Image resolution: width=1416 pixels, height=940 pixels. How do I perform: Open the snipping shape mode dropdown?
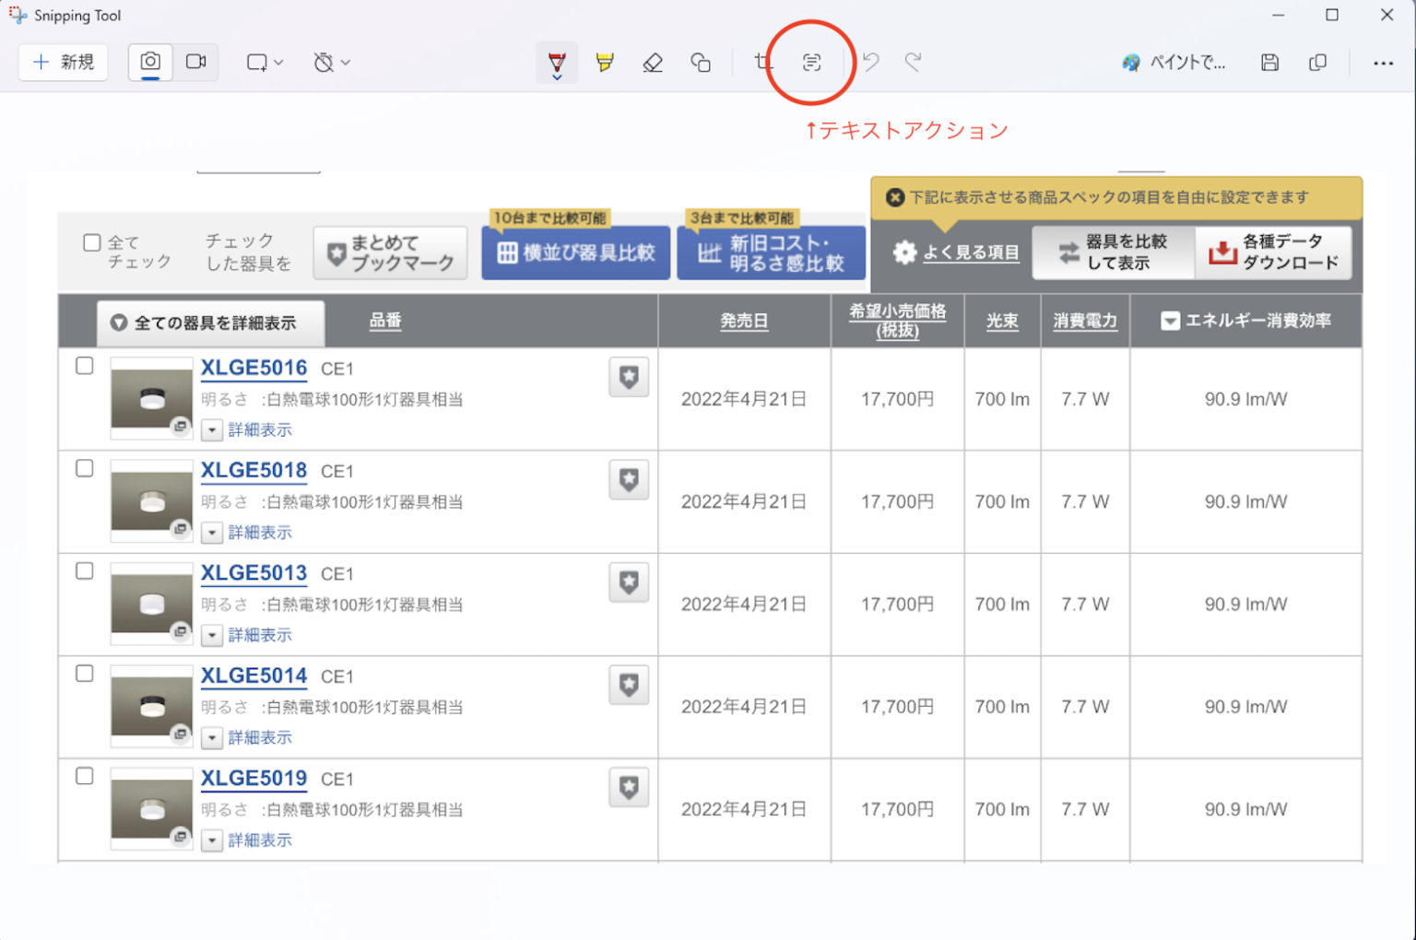click(x=278, y=62)
